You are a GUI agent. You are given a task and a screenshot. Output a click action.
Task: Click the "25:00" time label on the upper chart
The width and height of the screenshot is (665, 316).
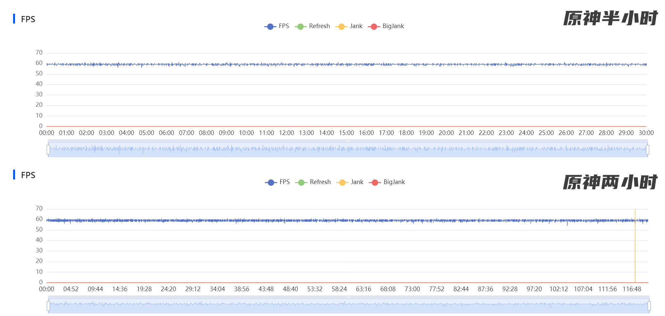click(546, 133)
